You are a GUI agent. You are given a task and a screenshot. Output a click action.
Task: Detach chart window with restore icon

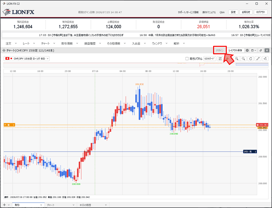coord(261,50)
